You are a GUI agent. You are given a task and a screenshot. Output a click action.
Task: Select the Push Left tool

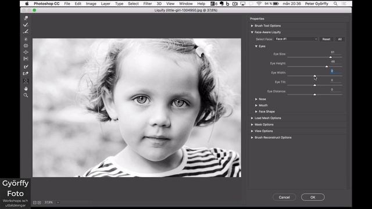pyautogui.click(x=26, y=59)
